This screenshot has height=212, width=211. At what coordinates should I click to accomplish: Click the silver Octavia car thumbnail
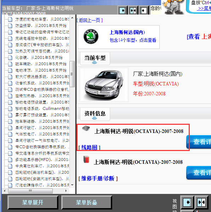pyautogui.click(x=104, y=85)
